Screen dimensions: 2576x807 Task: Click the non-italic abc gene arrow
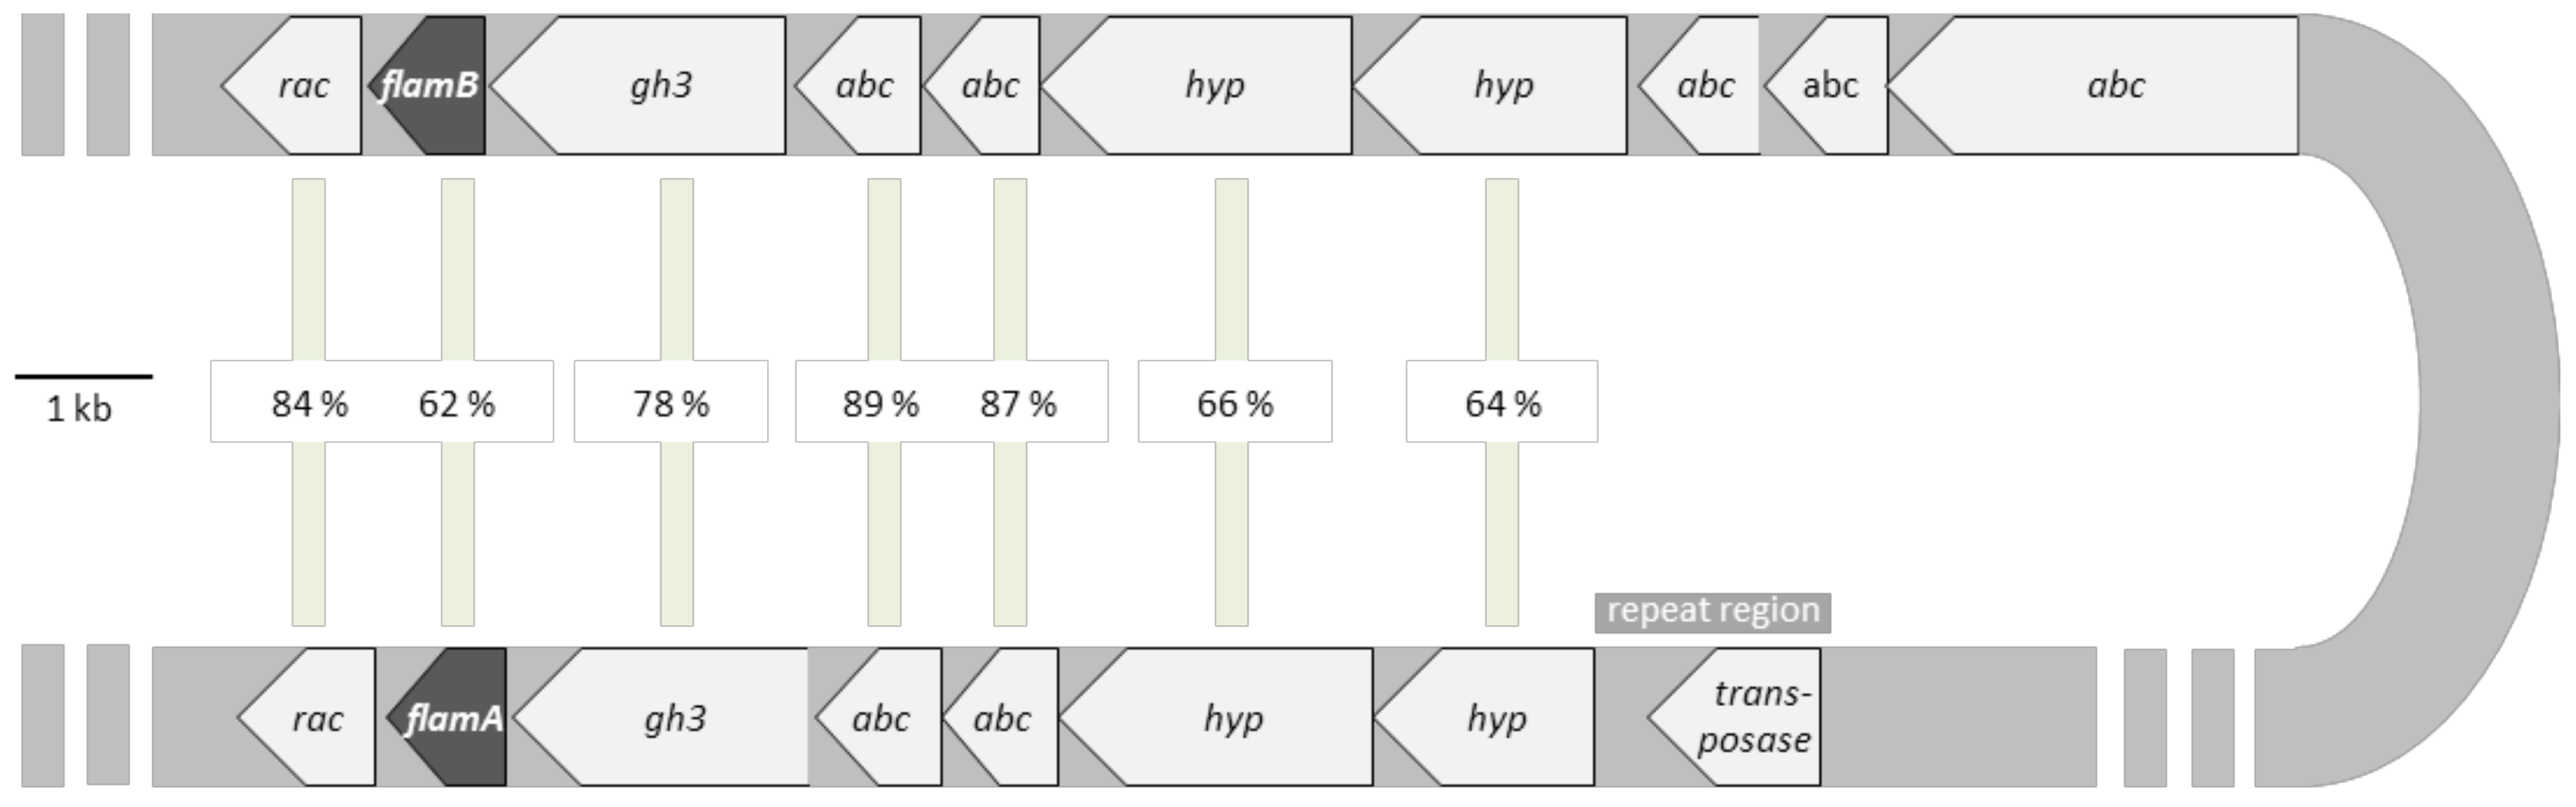click(x=1826, y=85)
